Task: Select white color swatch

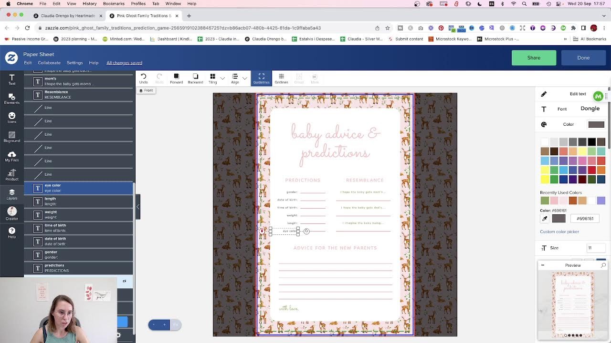Action: (545, 142)
